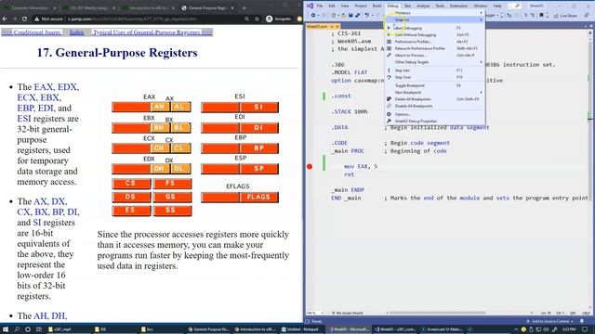Viewport: 595px width, 334px height.
Task: Click the Conditional Jumps link
Action: click(31, 32)
